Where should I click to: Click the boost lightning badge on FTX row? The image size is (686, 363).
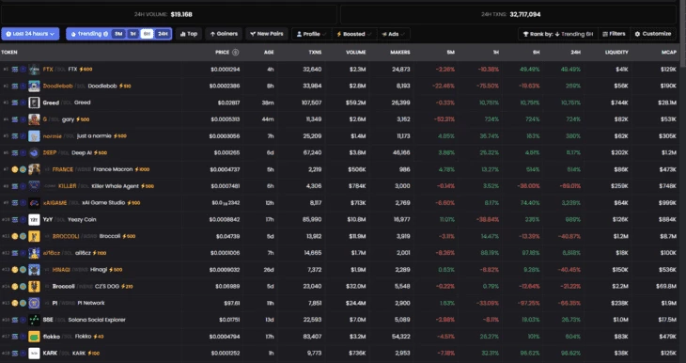click(x=86, y=70)
